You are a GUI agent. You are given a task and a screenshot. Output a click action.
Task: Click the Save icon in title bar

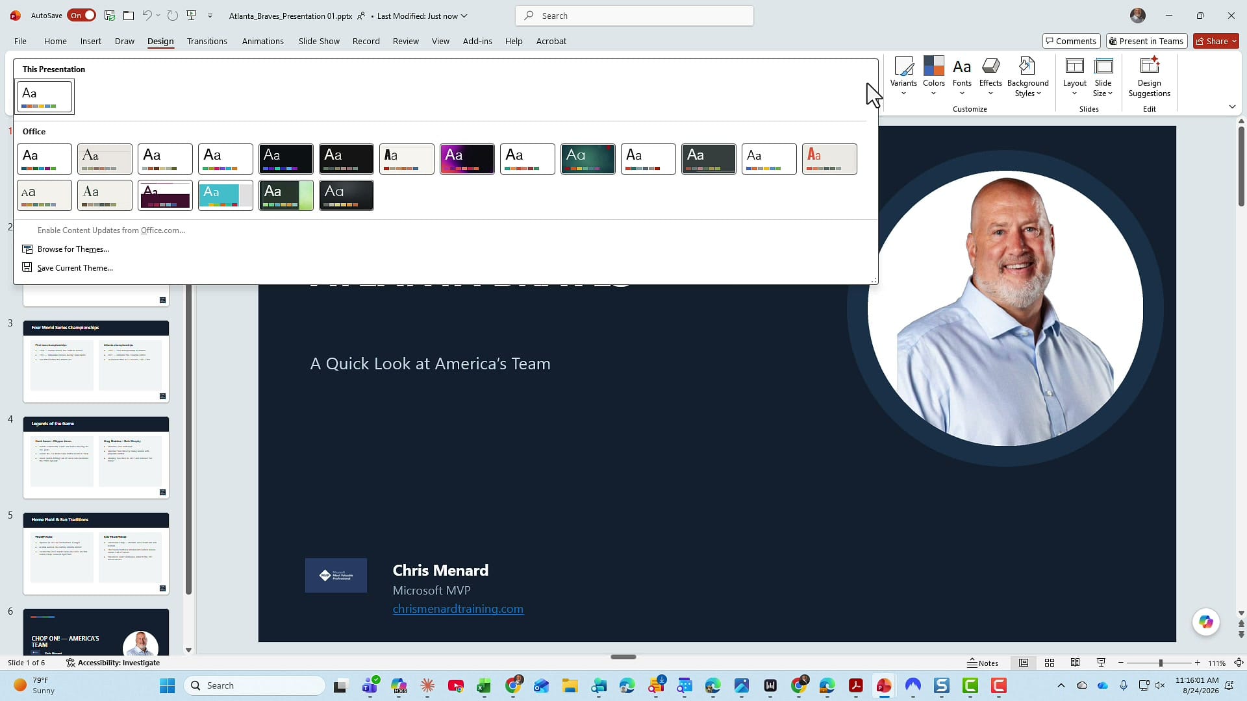click(110, 16)
